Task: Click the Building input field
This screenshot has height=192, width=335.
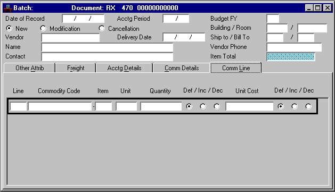Action: pyautogui.click(x=277, y=28)
